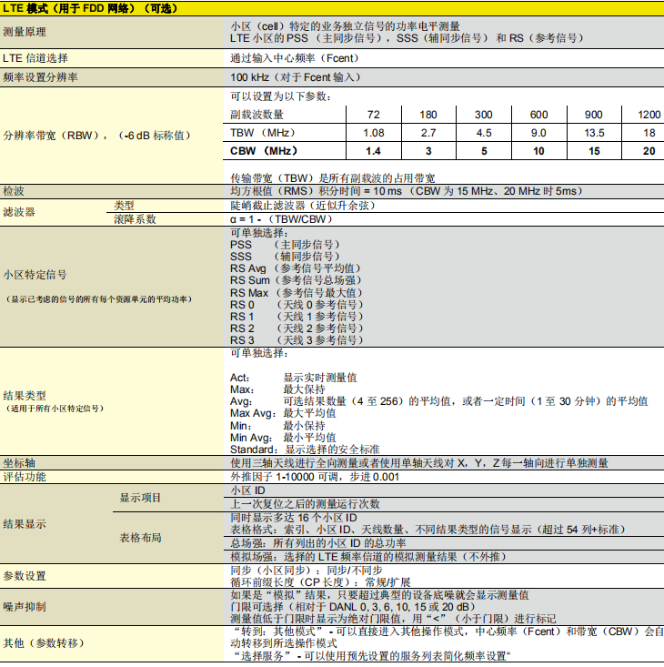Select the 滚降系数 sub-label

point(135,219)
